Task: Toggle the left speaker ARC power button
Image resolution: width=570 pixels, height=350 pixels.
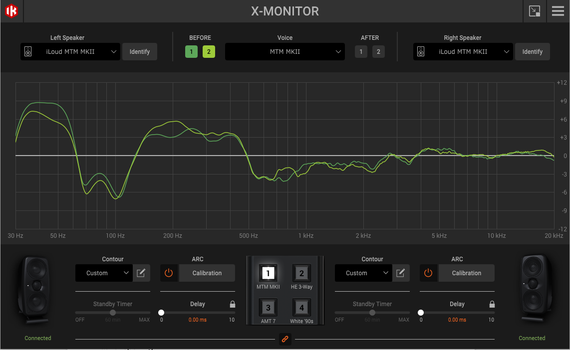Action: (x=169, y=273)
